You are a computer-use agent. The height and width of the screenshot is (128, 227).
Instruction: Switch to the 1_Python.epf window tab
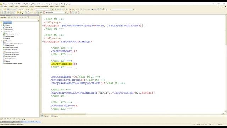(10, 122)
